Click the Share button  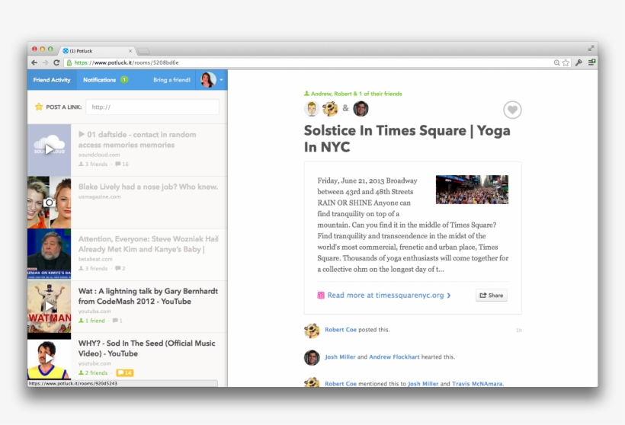[x=492, y=296]
